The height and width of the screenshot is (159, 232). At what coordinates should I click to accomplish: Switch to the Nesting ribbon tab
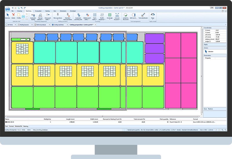point(47,11)
